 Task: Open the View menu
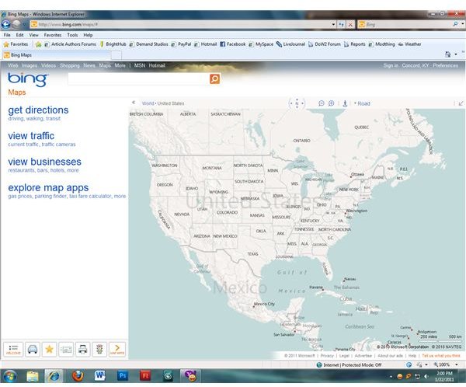click(33, 35)
